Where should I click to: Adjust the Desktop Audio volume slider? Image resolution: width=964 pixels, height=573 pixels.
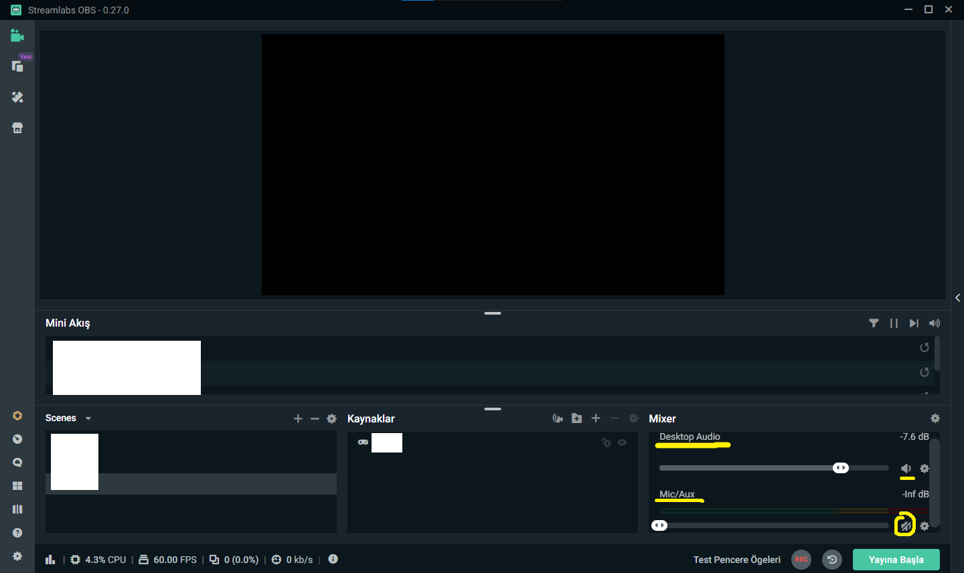(x=841, y=467)
